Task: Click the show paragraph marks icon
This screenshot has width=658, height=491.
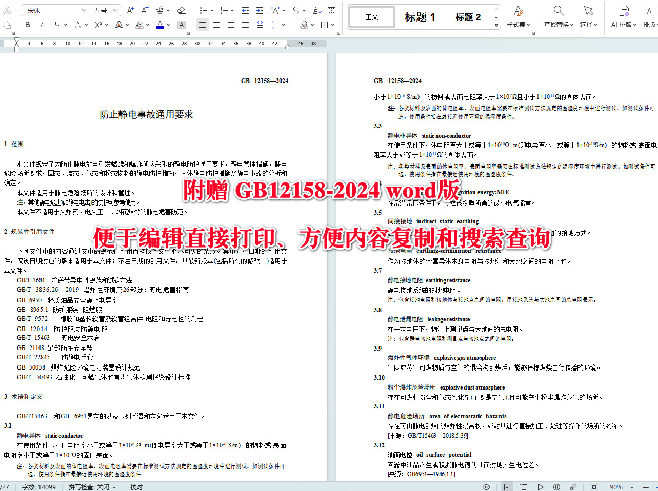Action: (332, 10)
